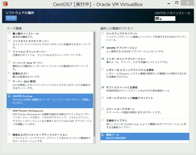The image size is (196, 155).
Task: Uncheck オフィススイートと生産性 add-on
Action: (103, 87)
